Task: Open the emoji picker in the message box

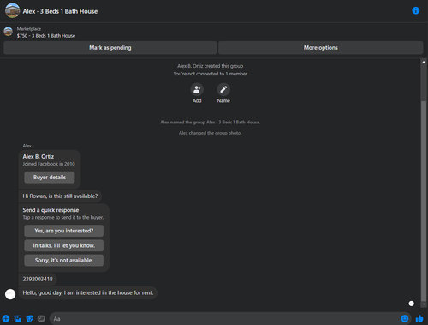Action: [x=405, y=318]
